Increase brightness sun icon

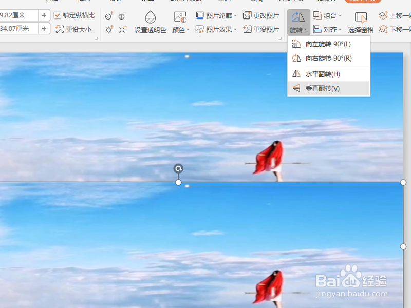click(x=109, y=30)
